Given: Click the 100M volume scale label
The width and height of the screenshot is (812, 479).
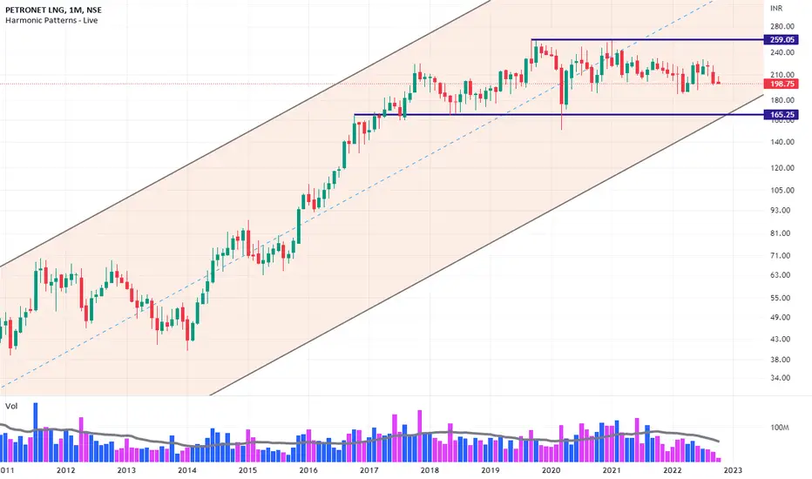Looking at the screenshot, I should click(x=780, y=428).
